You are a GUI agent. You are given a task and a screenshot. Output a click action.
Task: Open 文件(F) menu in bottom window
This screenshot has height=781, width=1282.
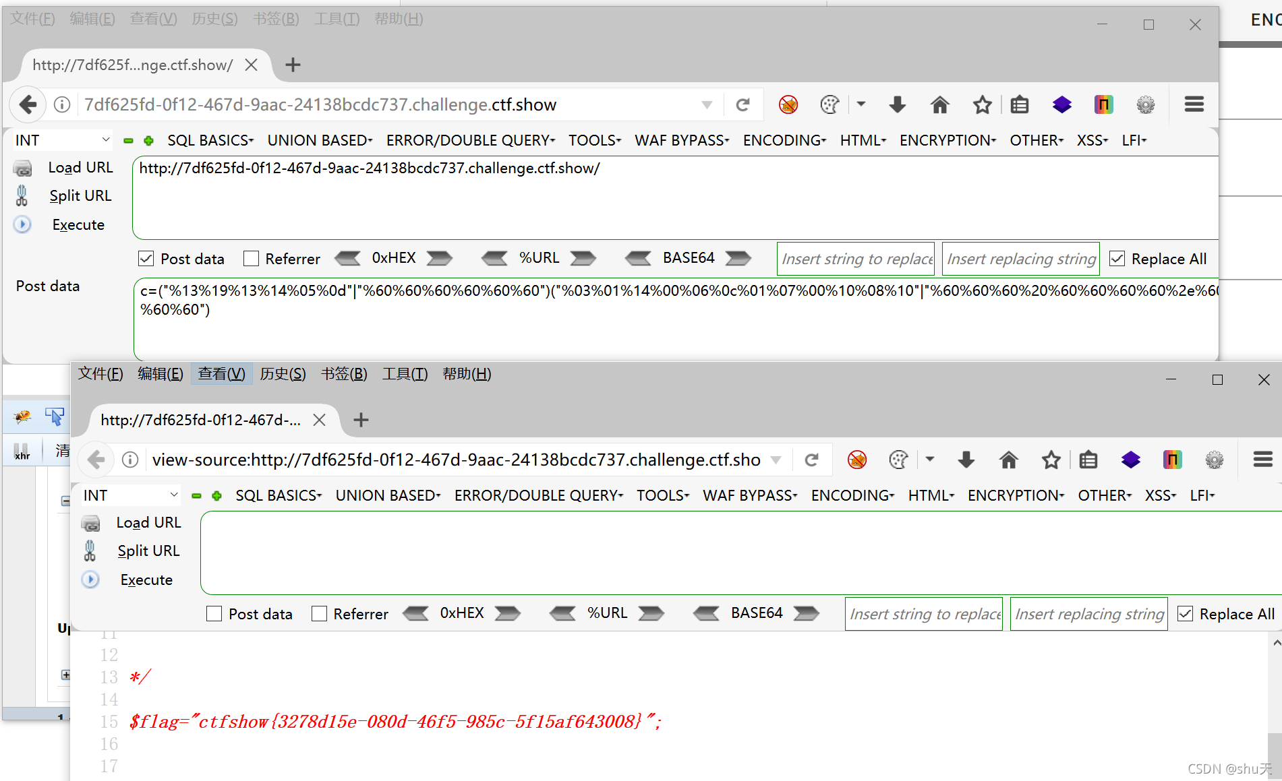100,373
